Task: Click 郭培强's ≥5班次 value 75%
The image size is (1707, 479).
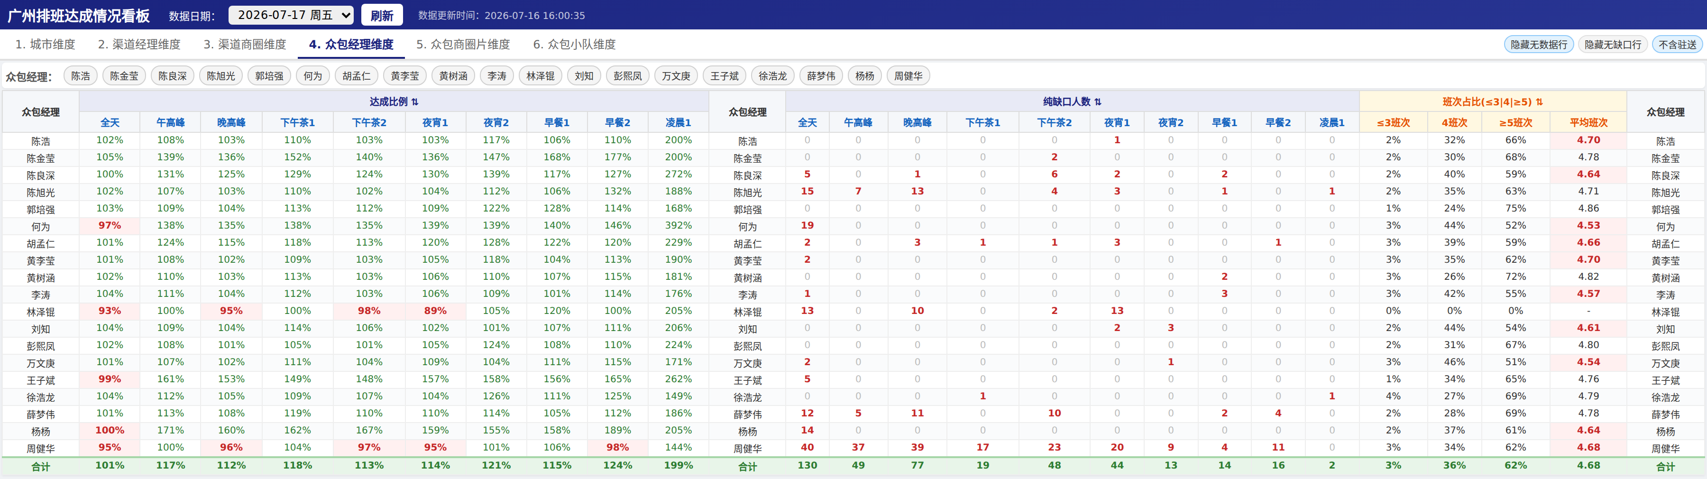Action: coord(1516,208)
